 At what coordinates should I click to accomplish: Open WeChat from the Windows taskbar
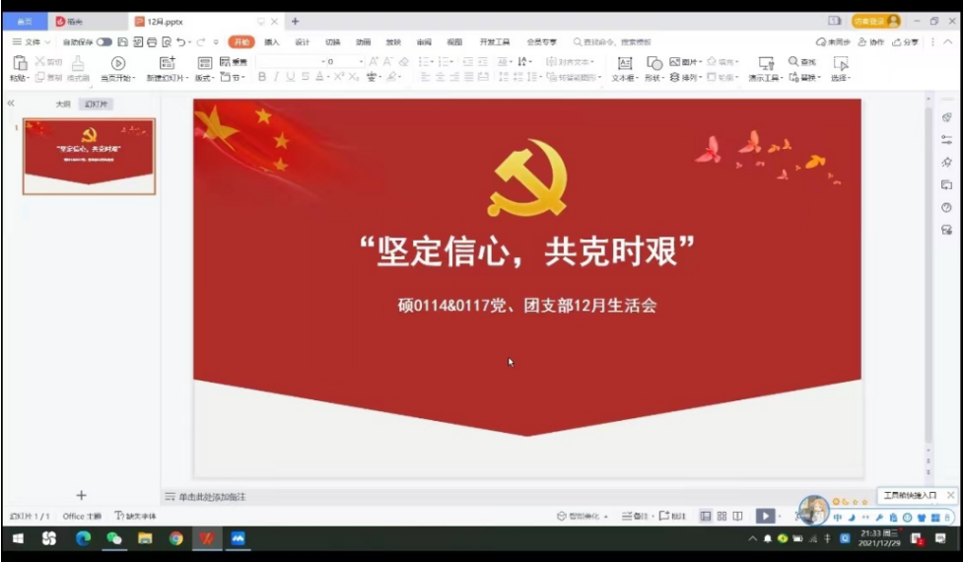(x=114, y=538)
